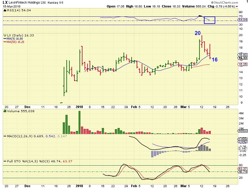The width and height of the screenshot is (248, 188).
Task: Open the StockCharts.com copyright label
Action: click(224, 2)
